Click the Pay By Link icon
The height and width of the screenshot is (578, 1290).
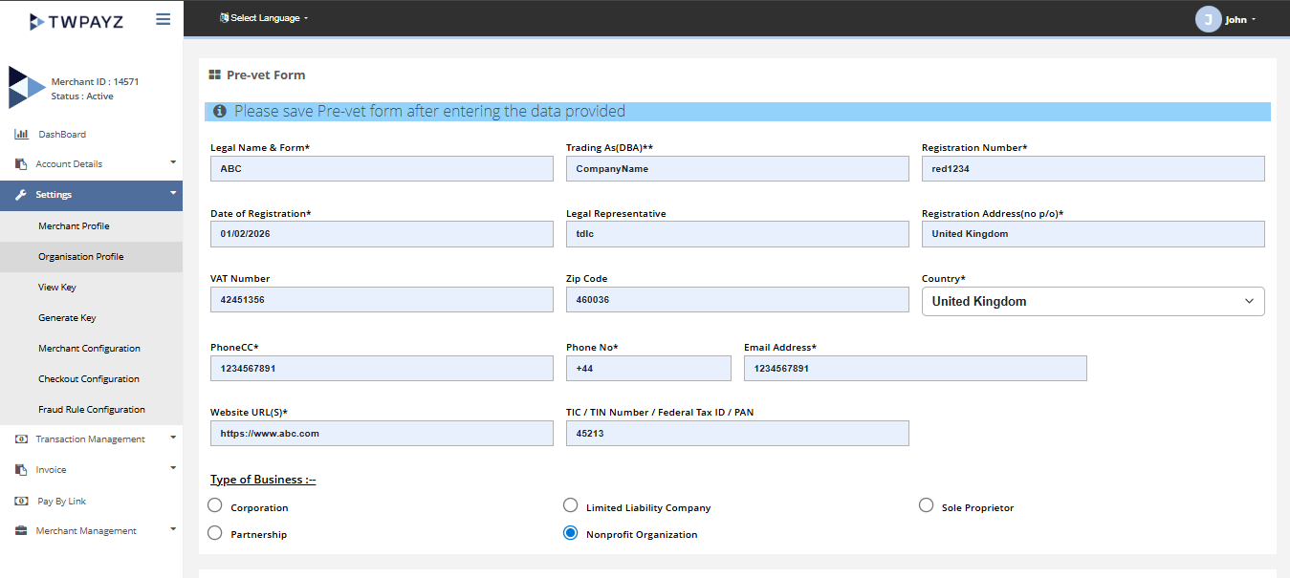[21, 502]
